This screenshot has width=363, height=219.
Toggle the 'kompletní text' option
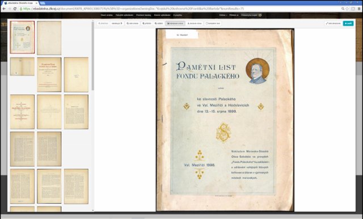click(213, 23)
